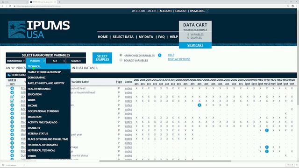This screenshot has width=299, height=168.
Task: Choose Work menu item
Action: (48, 100)
